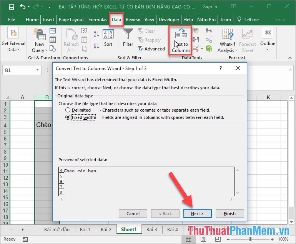Click the Save icon in the title bar

(x=11, y=7)
